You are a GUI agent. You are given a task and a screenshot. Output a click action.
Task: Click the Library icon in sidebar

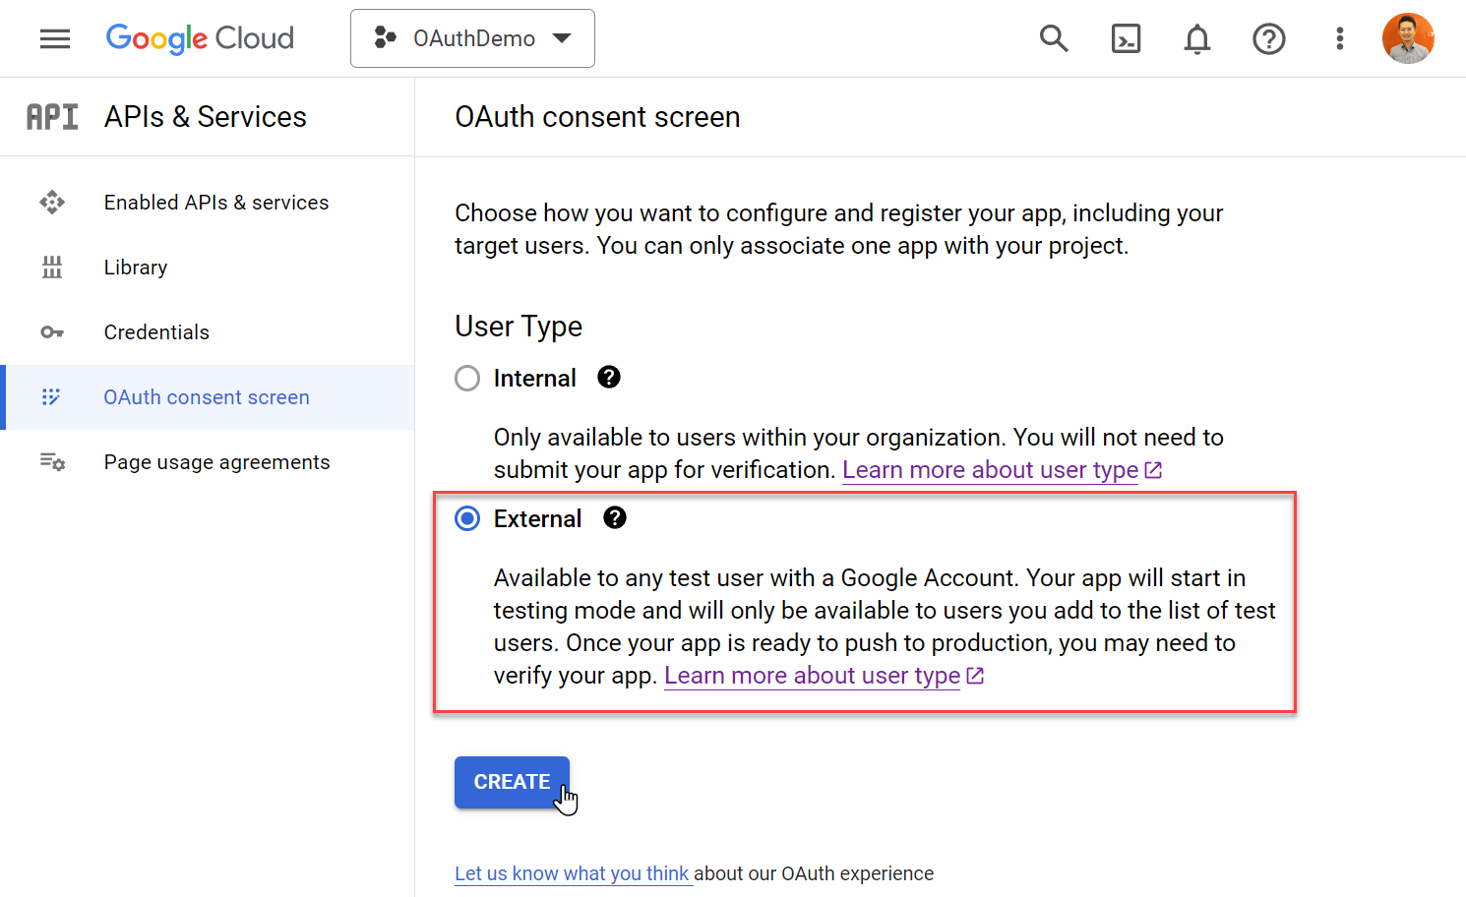(x=52, y=268)
